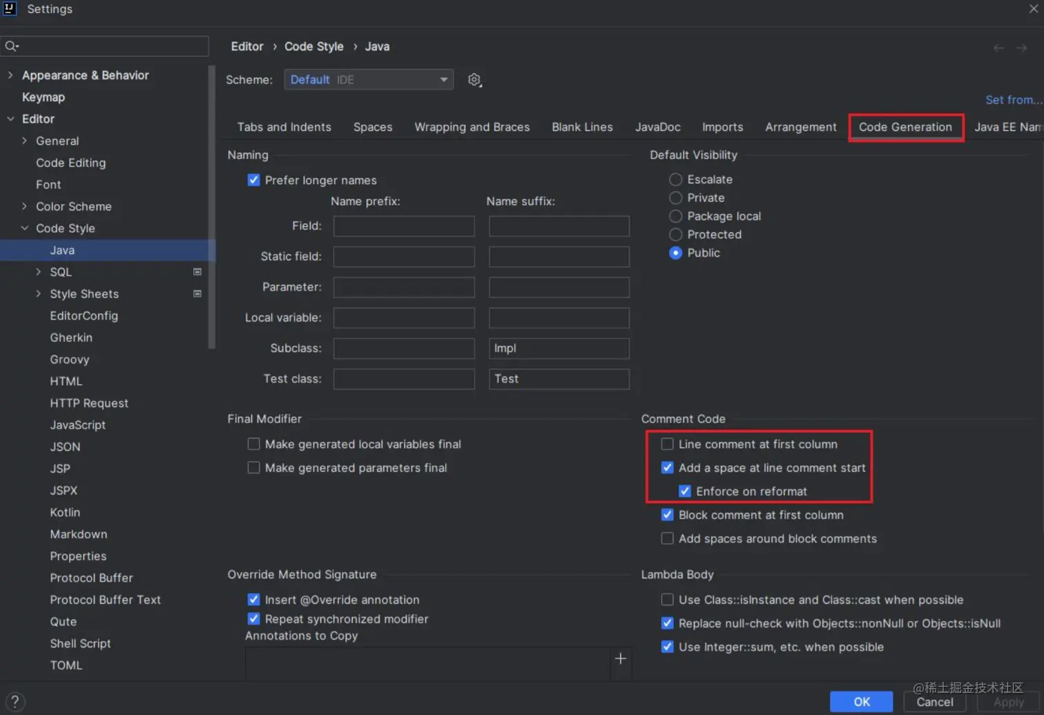1044x715 pixels.
Task: Collapse the Editor tree node
Action: point(10,119)
